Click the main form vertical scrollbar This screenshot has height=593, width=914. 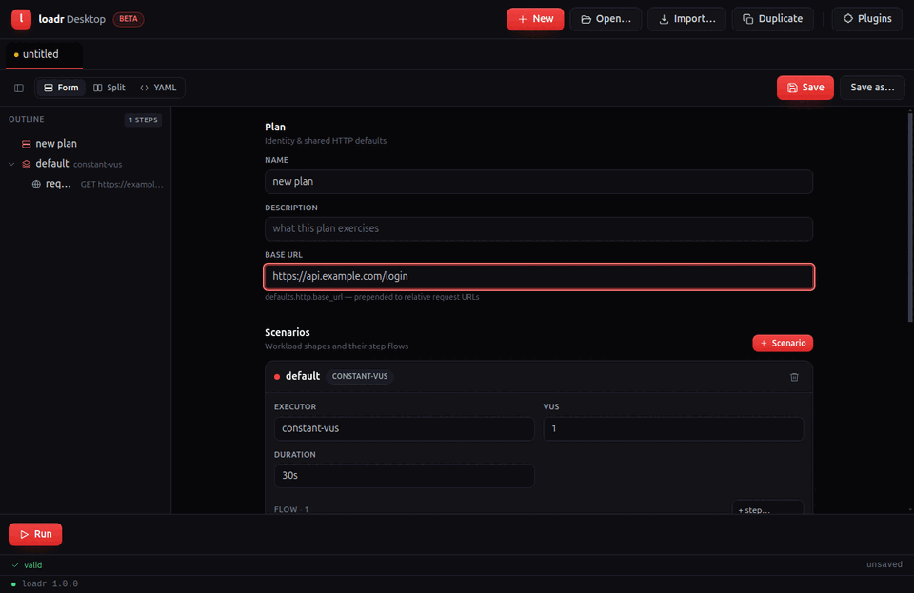click(910, 217)
